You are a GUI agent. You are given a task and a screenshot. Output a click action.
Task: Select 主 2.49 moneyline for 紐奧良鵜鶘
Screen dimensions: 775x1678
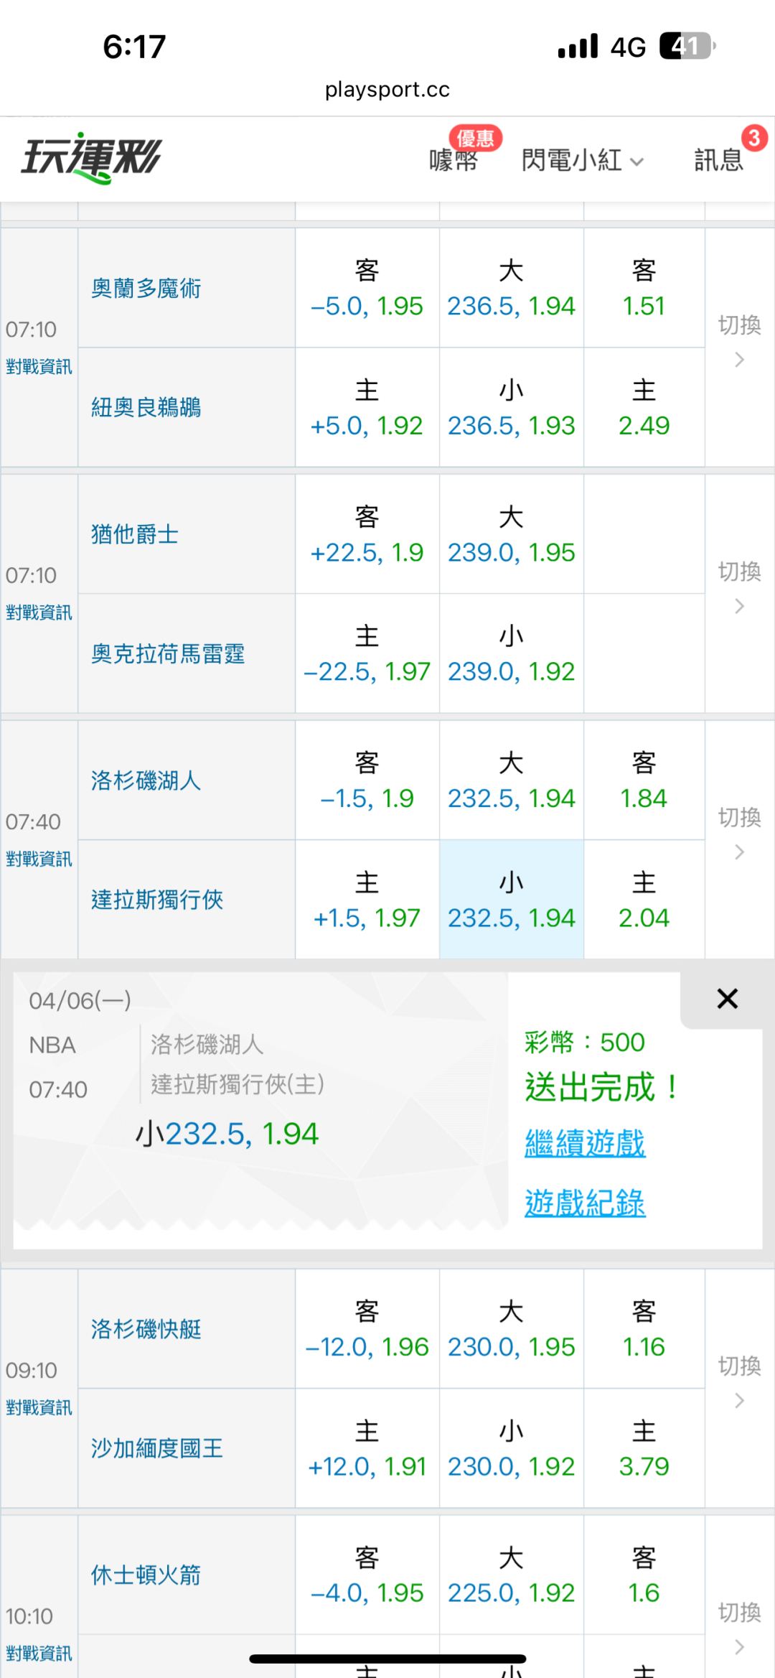click(644, 408)
